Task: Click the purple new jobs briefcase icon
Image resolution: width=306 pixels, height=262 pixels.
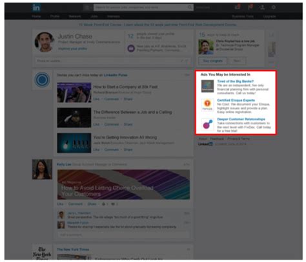Action: tap(131, 48)
